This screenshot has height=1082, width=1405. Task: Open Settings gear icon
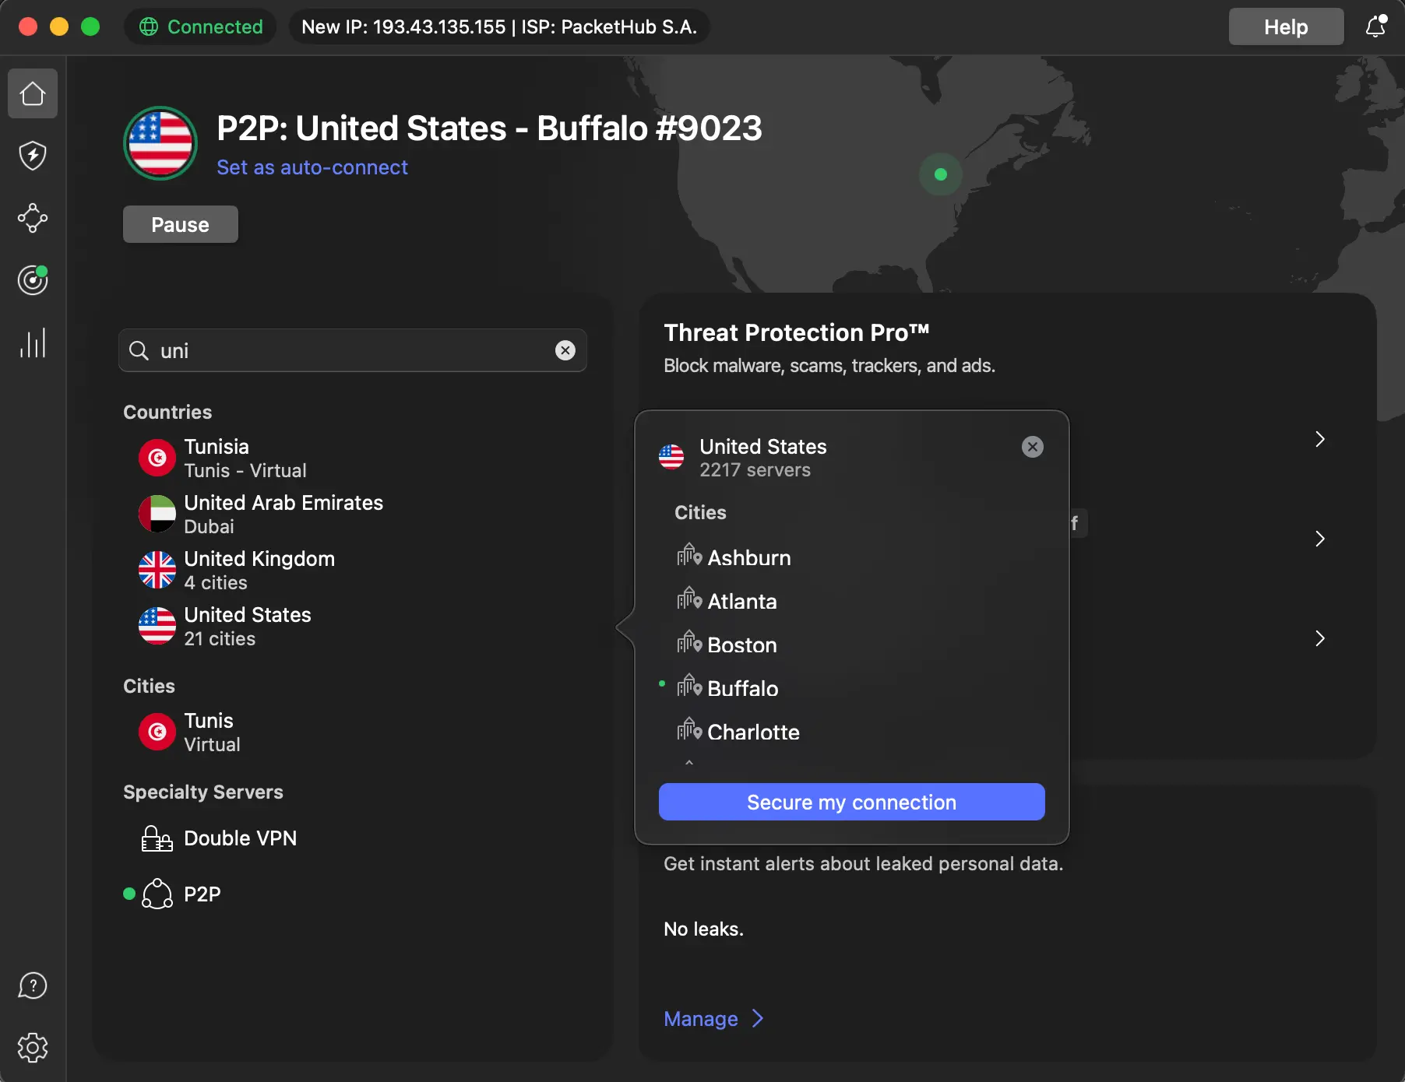33,1048
